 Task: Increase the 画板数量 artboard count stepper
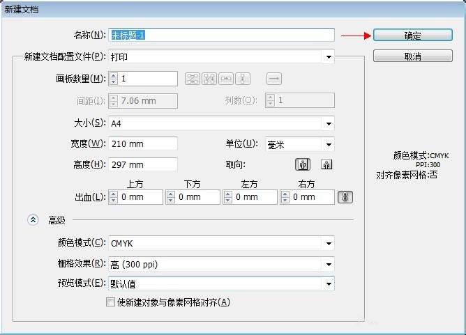pyautogui.click(x=114, y=76)
